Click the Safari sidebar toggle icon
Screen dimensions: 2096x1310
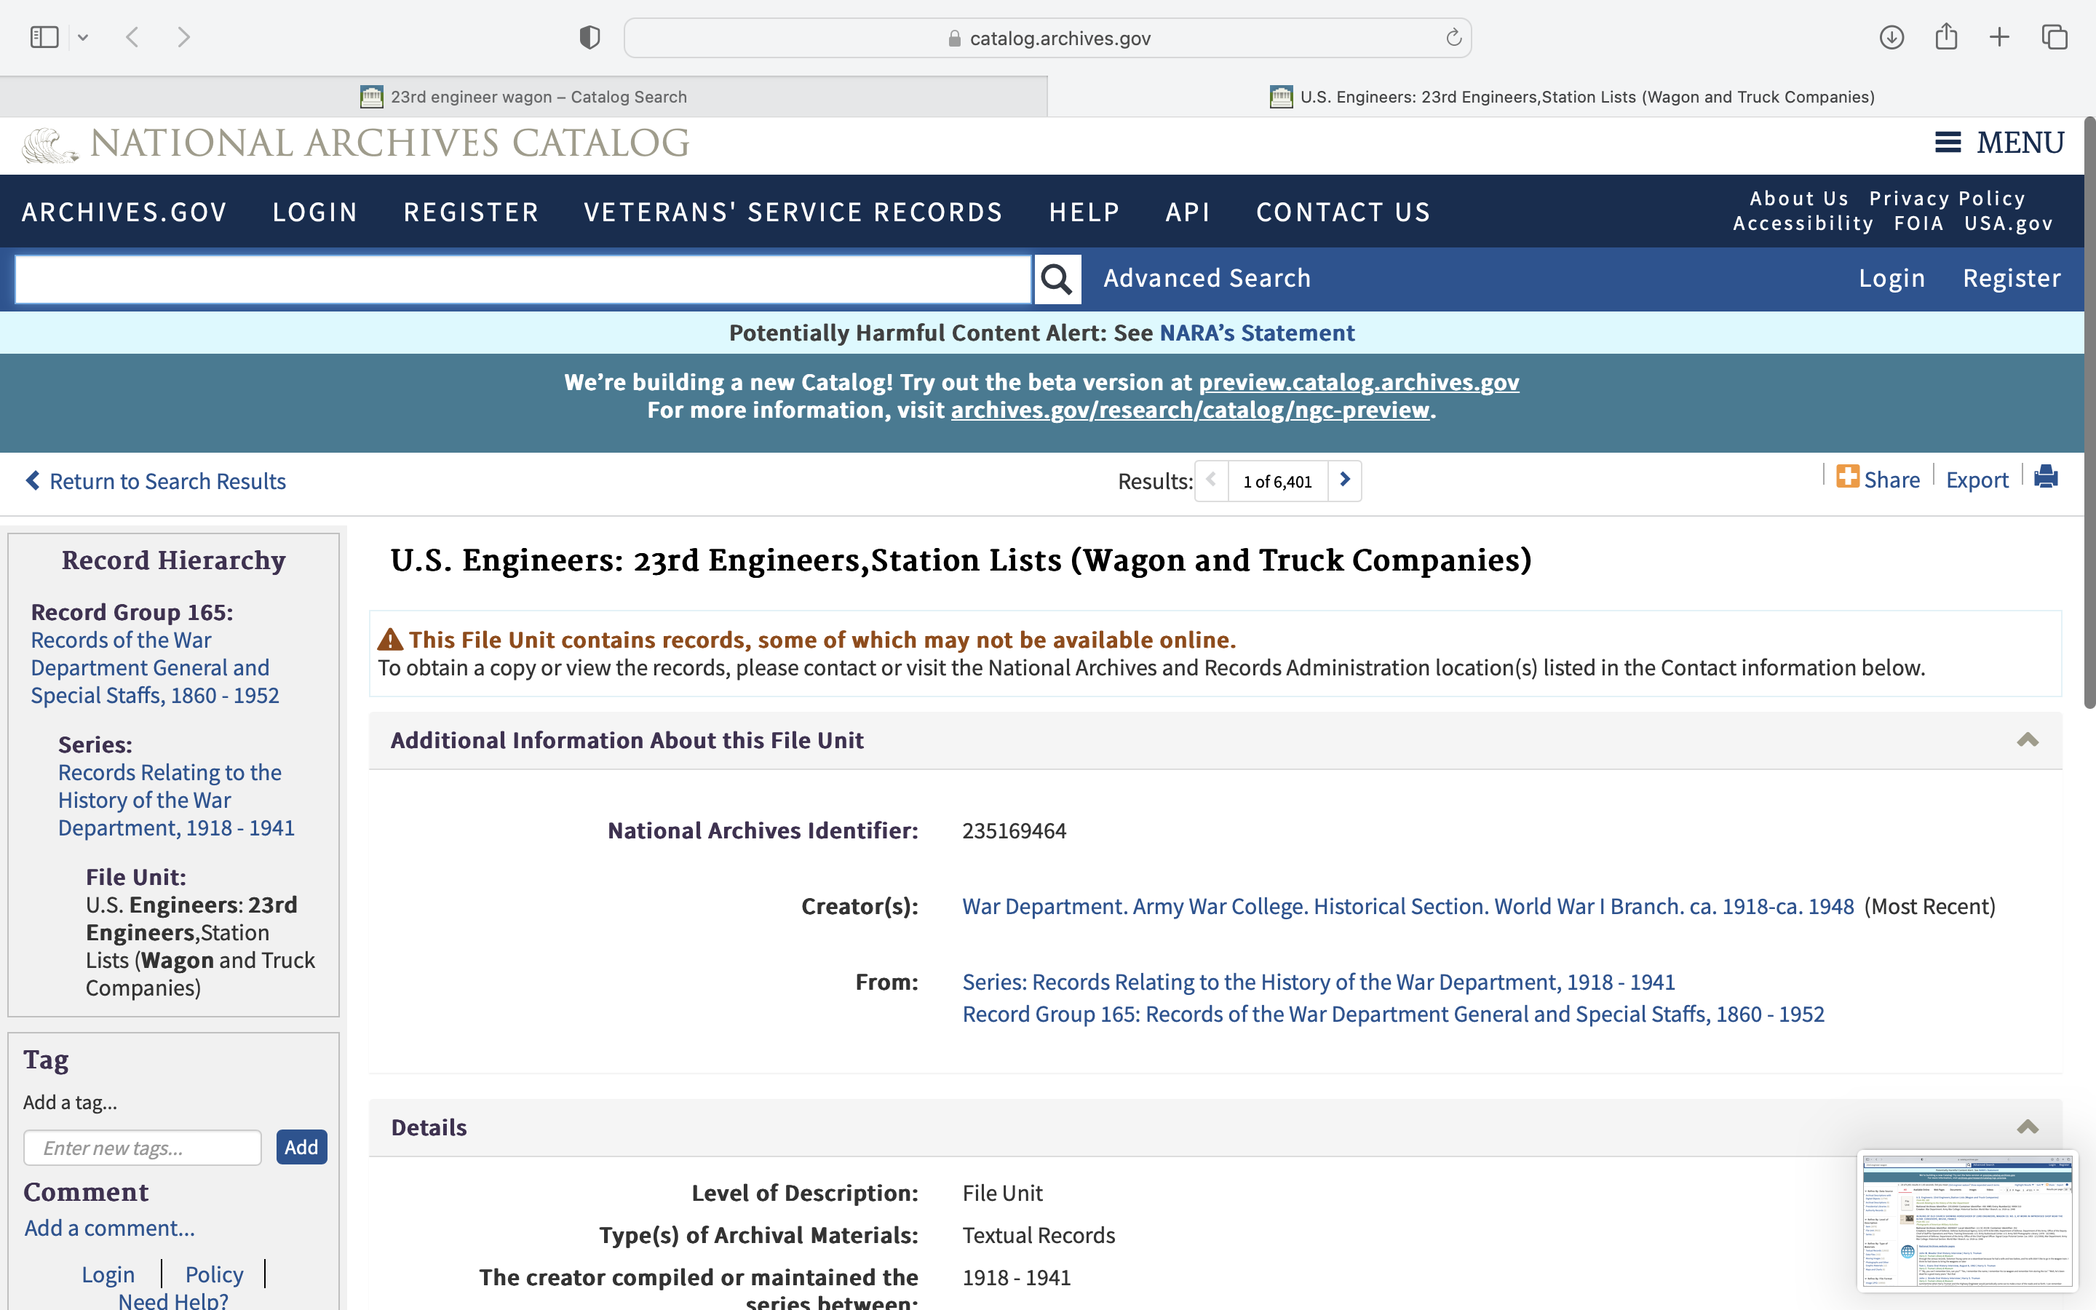tap(44, 37)
